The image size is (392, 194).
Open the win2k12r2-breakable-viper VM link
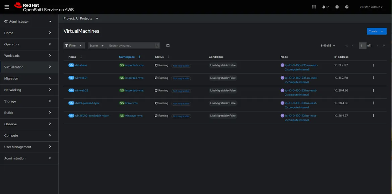point(92,116)
